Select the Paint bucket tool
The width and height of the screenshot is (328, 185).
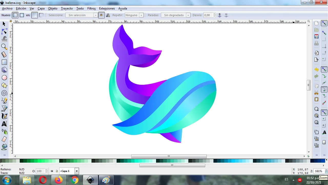(4, 147)
